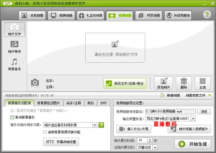Screen dimensions: 216x153
Task: Open the 相片文件 sidebar panel
Action: pyautogui.click(x=15, y=29)
